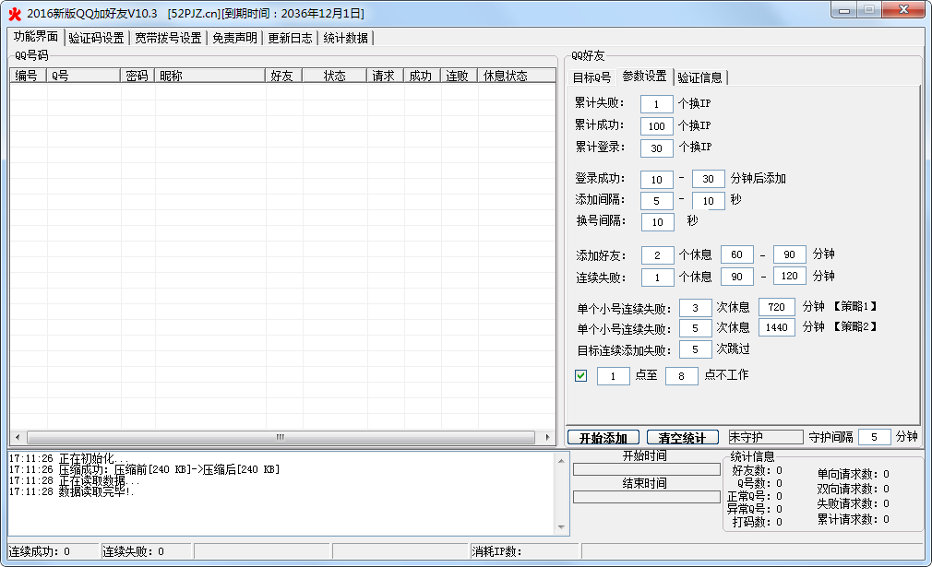
Task: Edit the 守护间隔 minutes field
Action: click(x=874, y=437)
